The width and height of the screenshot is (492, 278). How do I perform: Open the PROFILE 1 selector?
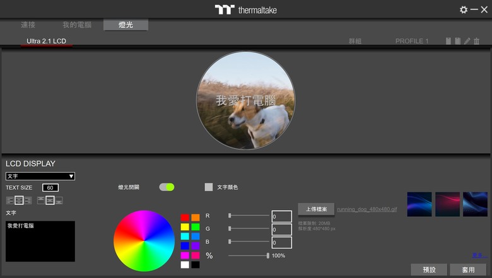[x=412, y=41]
